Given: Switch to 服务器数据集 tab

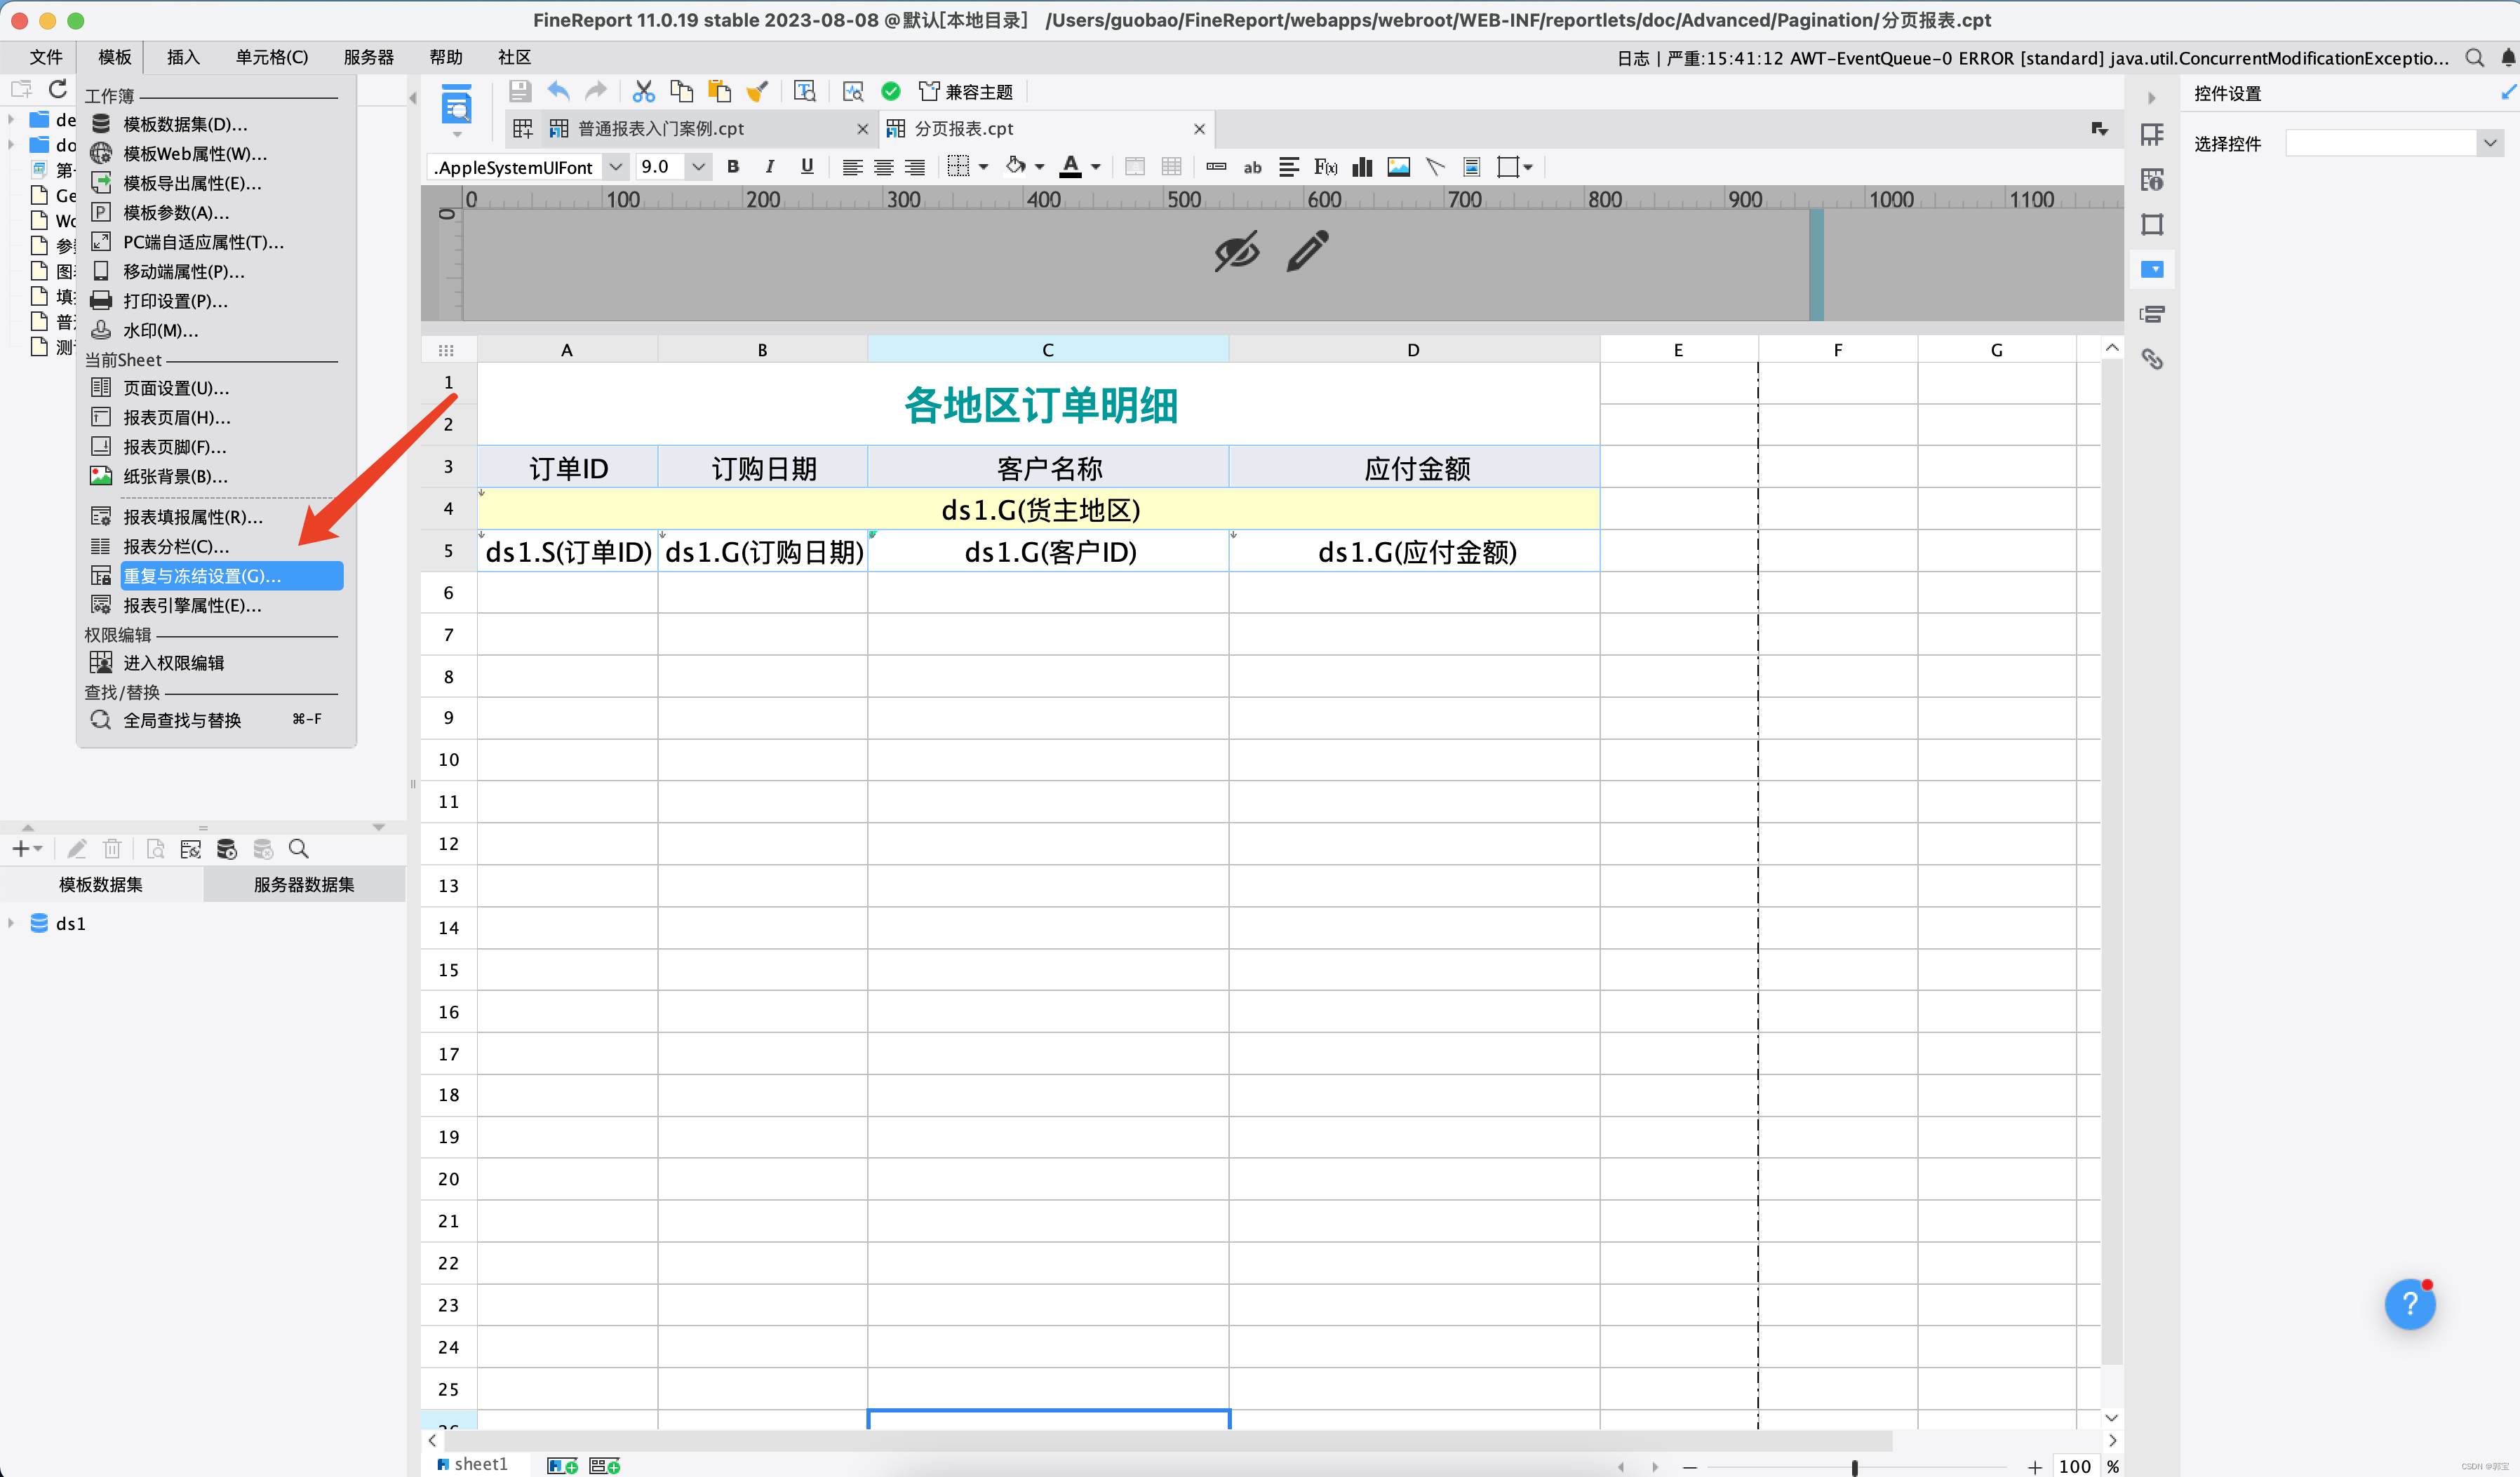Looking at the screenshot, I should click(304, 884).
